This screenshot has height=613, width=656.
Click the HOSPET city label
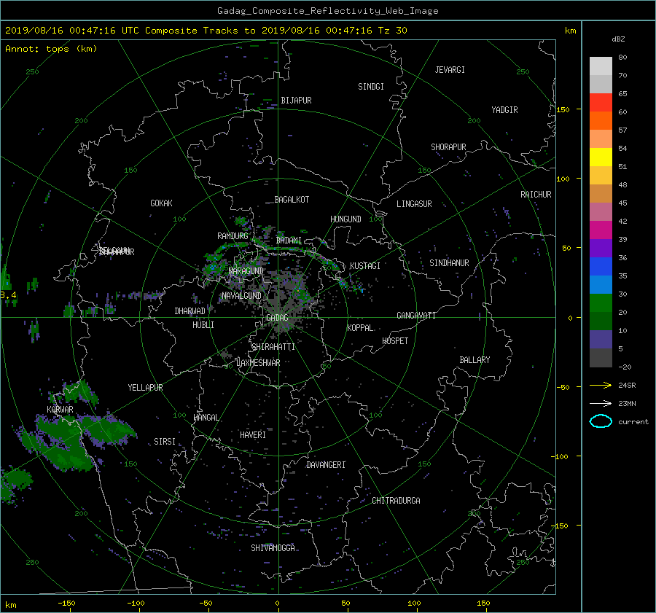coord(395,341)
